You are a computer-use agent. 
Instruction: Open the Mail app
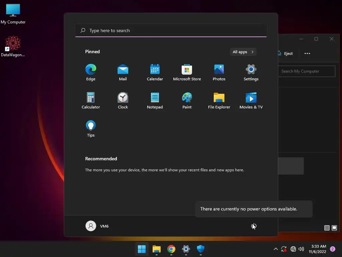pyautogui.click(x=123, y=73)
